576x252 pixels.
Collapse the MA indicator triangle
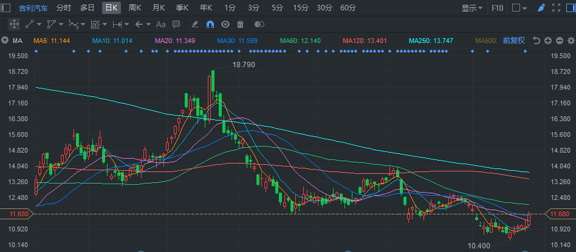[5, 41]
